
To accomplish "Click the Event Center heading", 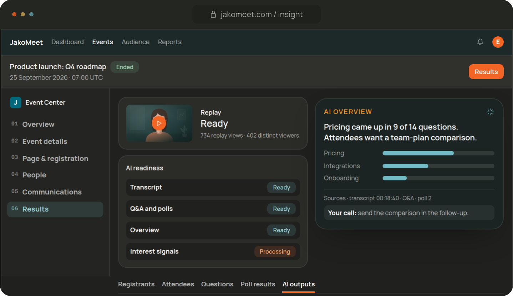I will coord(45,103).
